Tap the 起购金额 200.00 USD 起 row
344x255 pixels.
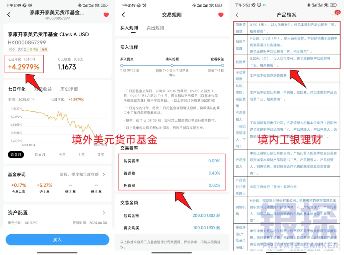coord(172,215)
